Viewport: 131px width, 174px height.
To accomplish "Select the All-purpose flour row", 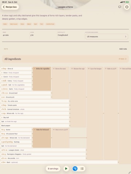I will click(x=16, y=134).
